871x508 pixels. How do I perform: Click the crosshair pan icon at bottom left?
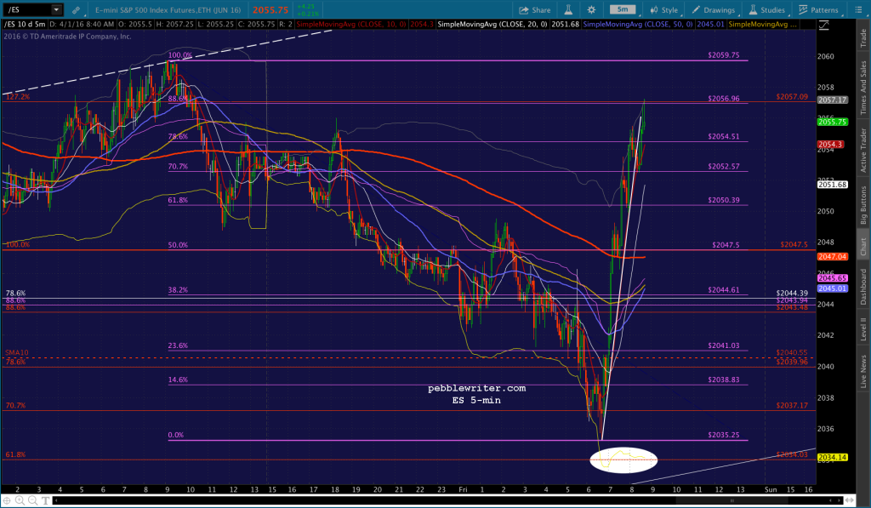(x=7, y=501)
